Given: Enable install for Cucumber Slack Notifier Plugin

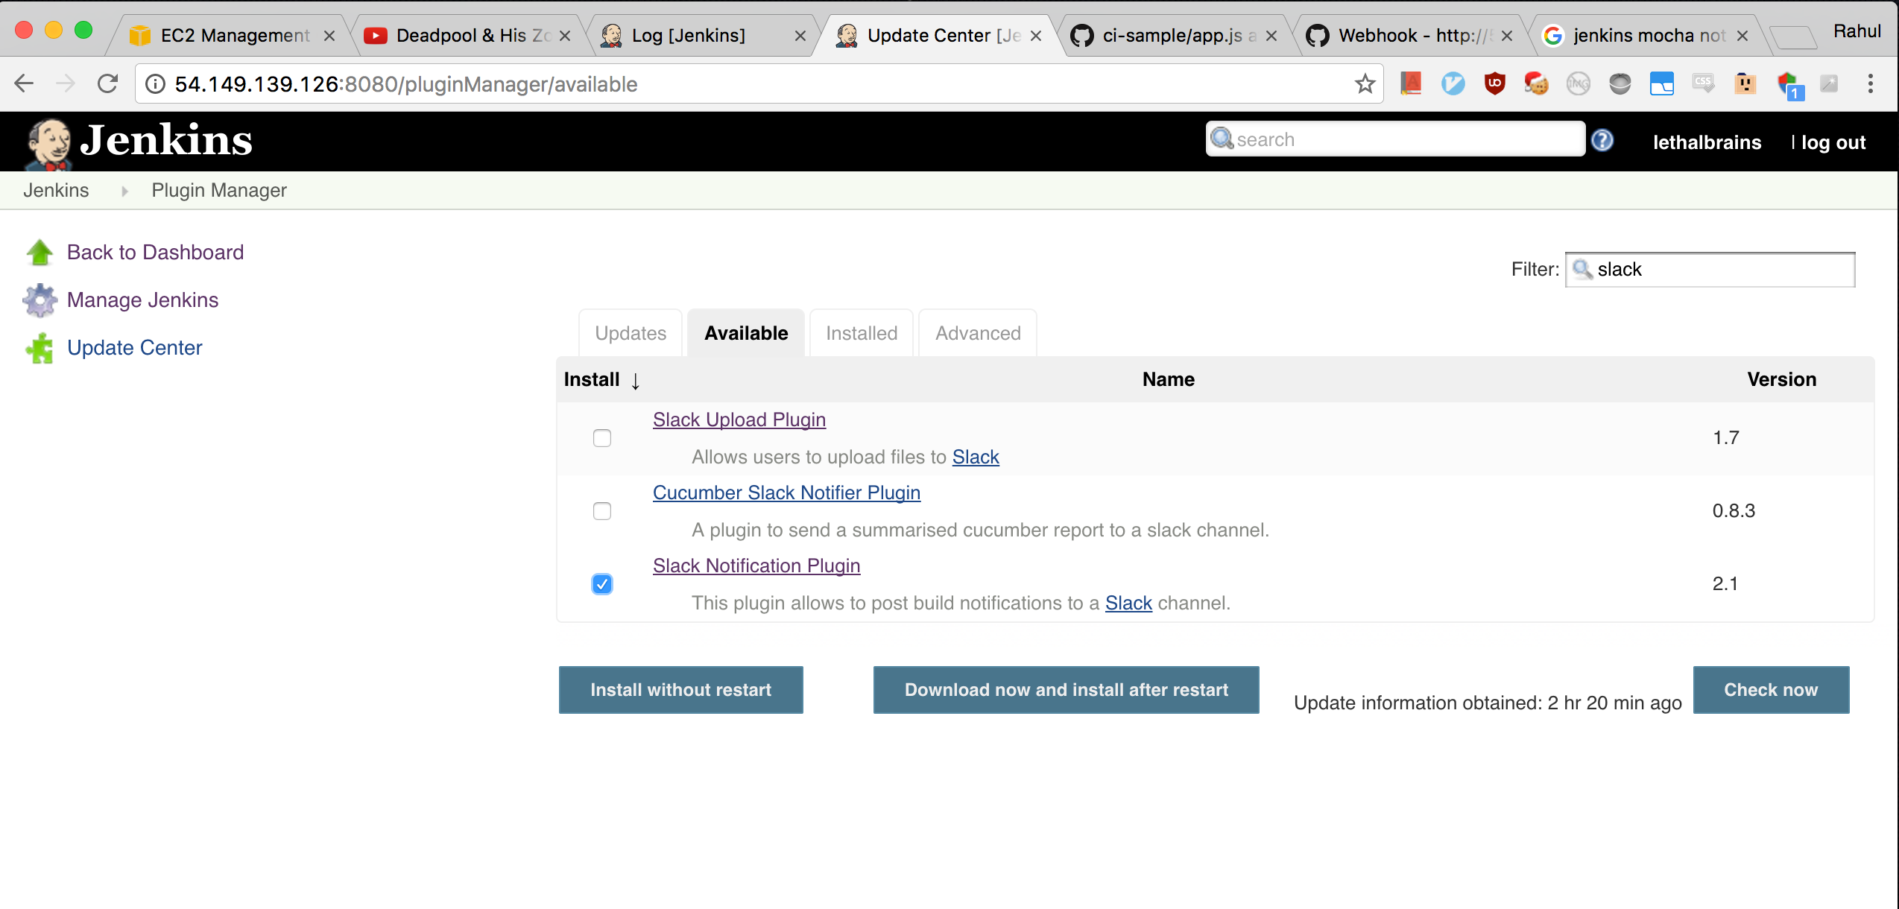Looking at the screenshot, I should coord(601,511).
